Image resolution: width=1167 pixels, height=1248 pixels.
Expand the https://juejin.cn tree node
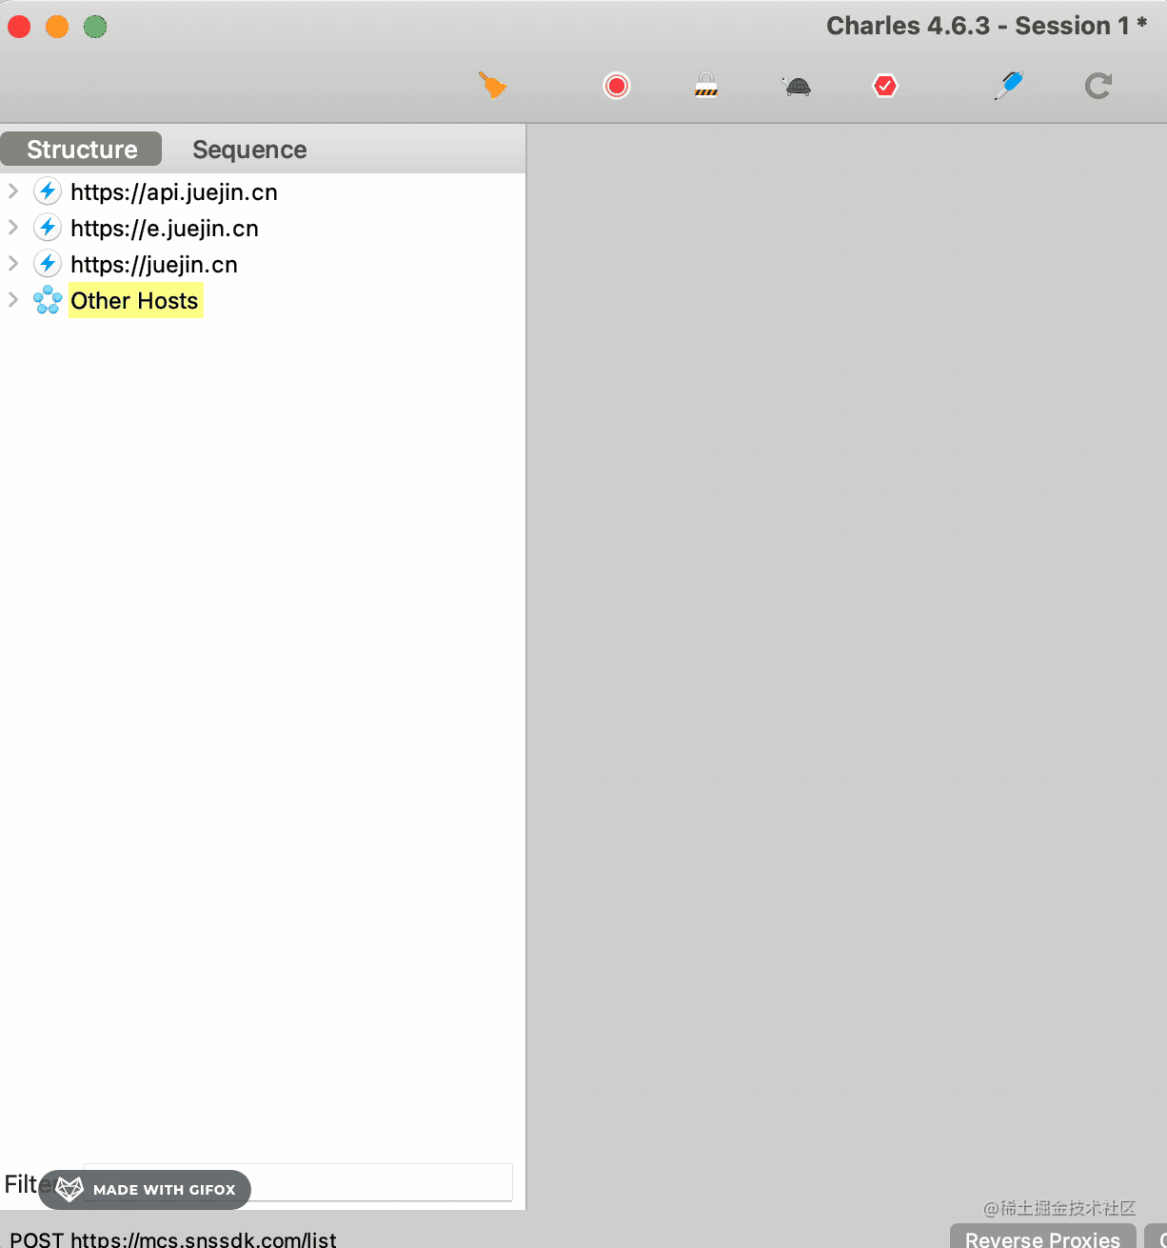click(x=13, y=264)
